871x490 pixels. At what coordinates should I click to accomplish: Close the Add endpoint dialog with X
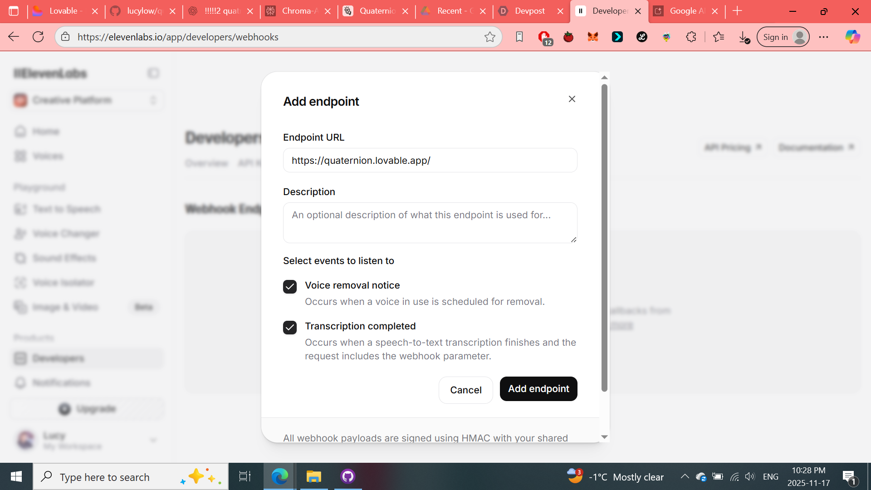point(572,99)
